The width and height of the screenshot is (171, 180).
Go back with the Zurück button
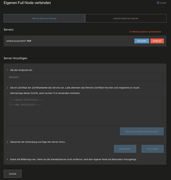(13, 174)
